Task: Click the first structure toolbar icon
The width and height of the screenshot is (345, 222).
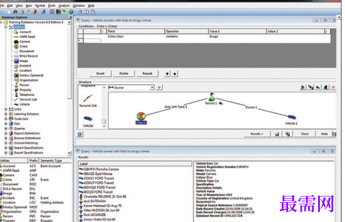Action: [x=303, y=88]
